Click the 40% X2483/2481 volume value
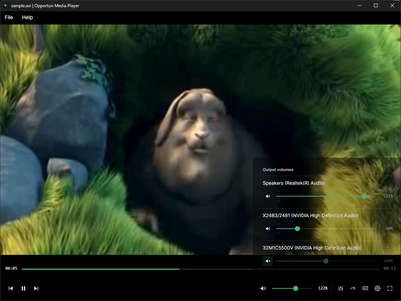 (x=389, y=228)
